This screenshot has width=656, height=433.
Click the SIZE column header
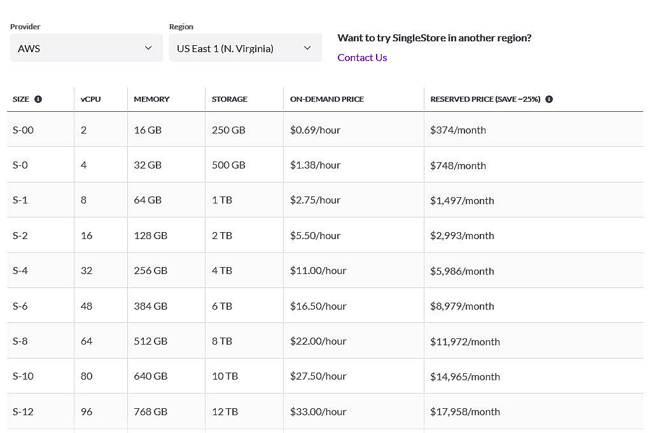[22, 99]
